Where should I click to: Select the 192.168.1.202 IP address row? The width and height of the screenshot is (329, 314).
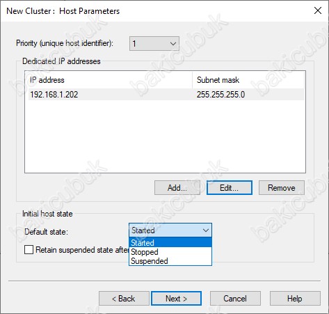(166, 95)
